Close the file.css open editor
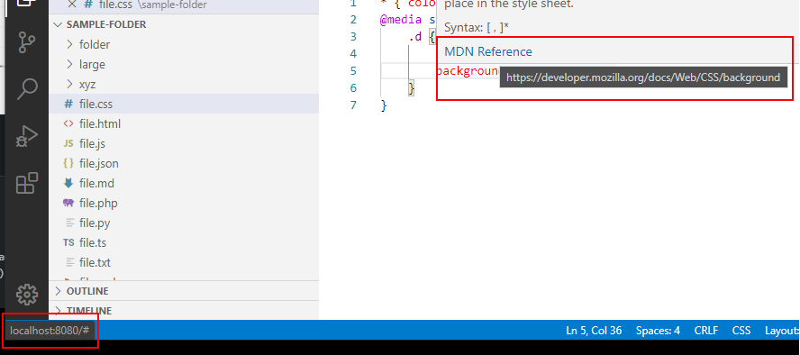Image resolution: width=800 pixels, height=355 pixels. (72, 5)
